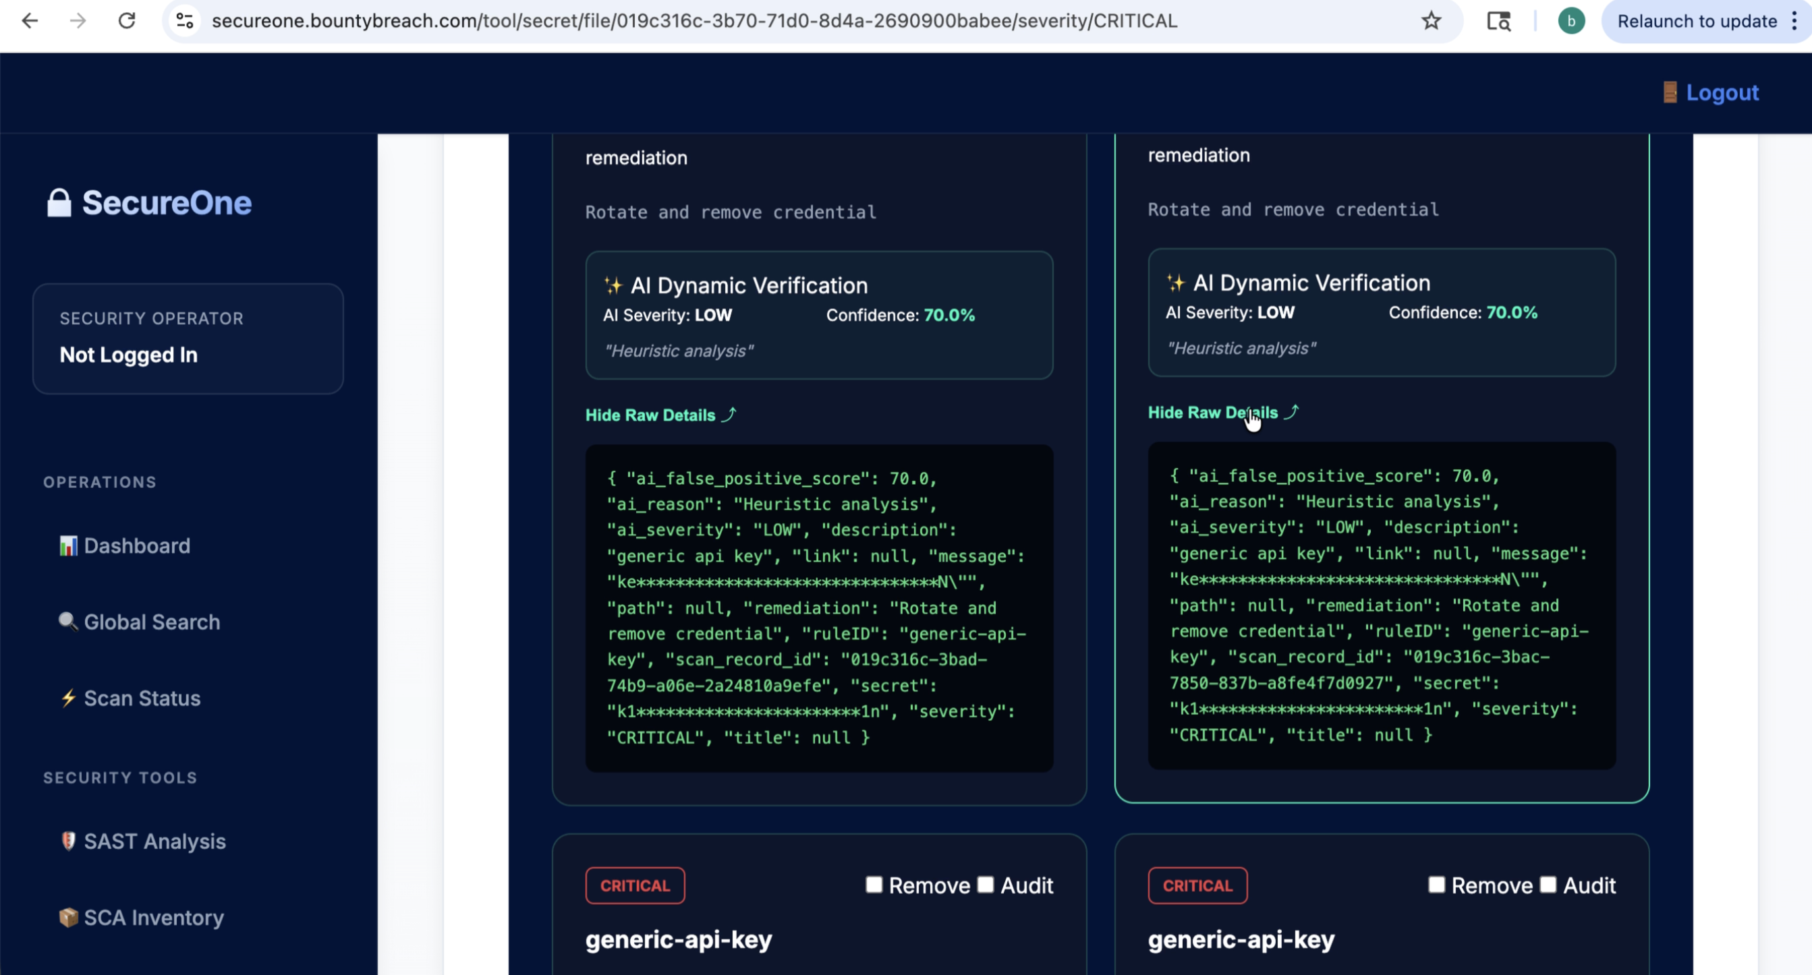1812x975 pixels.
Task: Click the address bar URL
Action: tap(694, 21)
